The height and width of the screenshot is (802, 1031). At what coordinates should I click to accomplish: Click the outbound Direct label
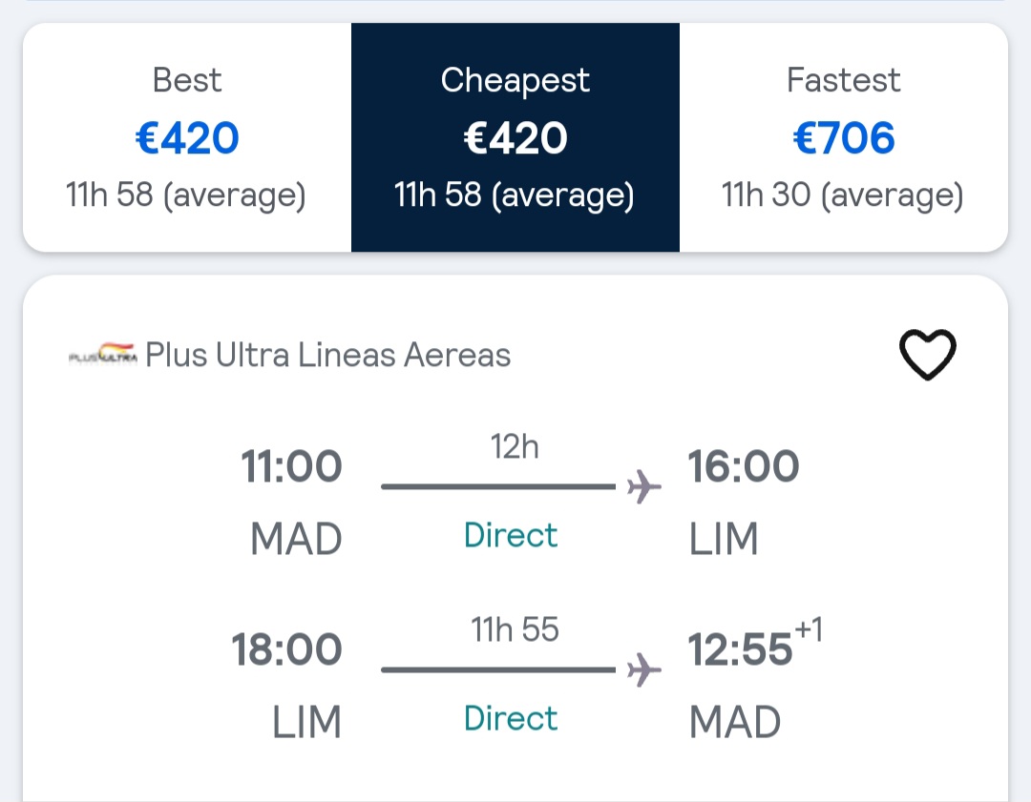pyautogui.click(x=510, y=535)
